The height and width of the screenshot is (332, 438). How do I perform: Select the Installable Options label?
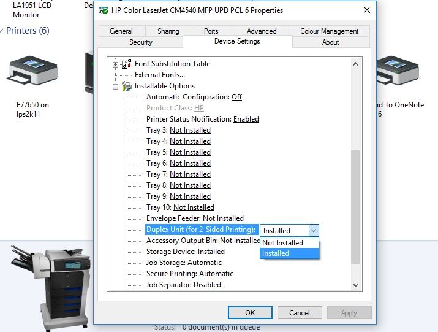tap(165, 86)
